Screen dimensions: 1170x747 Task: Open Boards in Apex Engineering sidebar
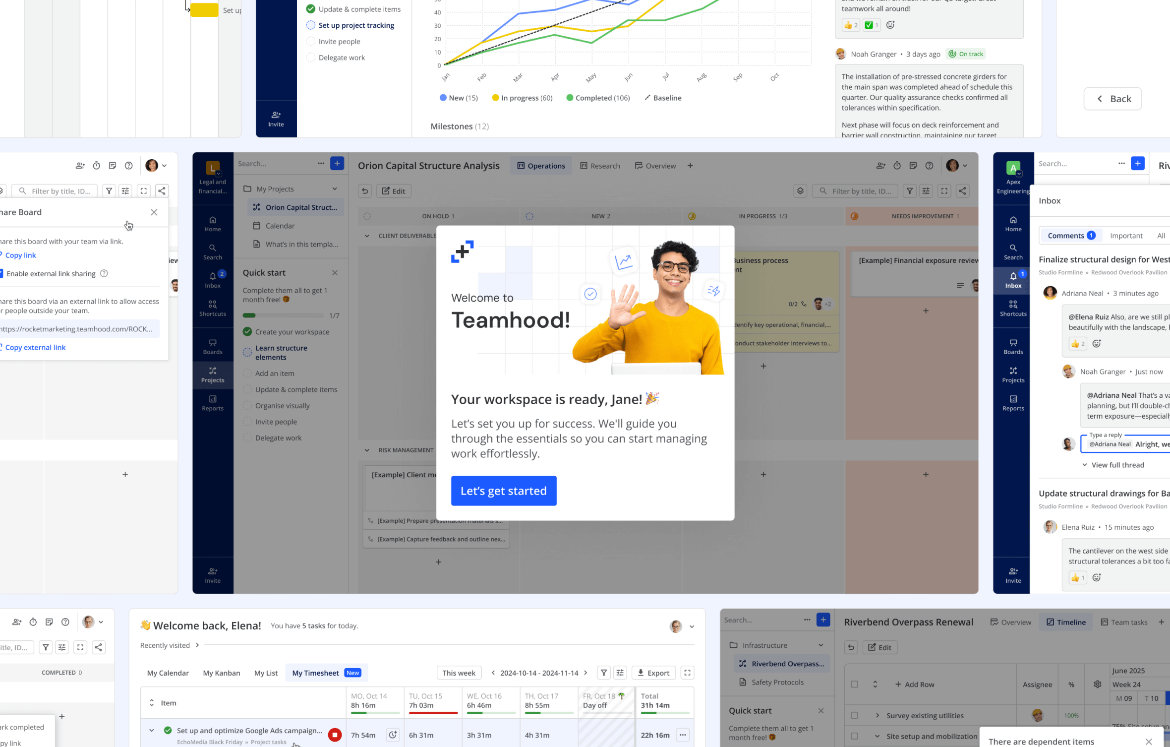[x=1013, y=346]
